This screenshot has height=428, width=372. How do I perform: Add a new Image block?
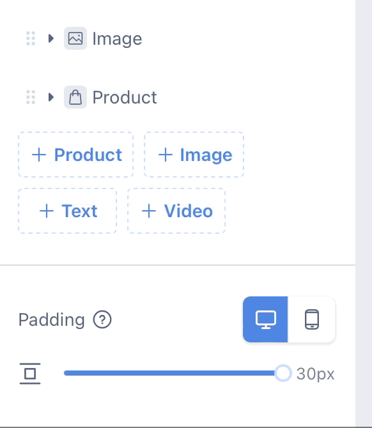coord(194,155)
